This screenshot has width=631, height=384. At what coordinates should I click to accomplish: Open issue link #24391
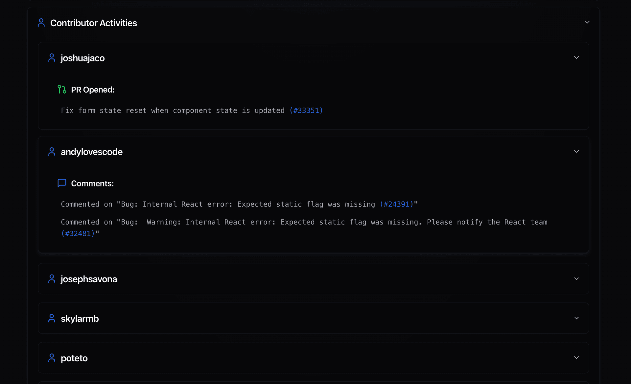click(x=397, y=204)
